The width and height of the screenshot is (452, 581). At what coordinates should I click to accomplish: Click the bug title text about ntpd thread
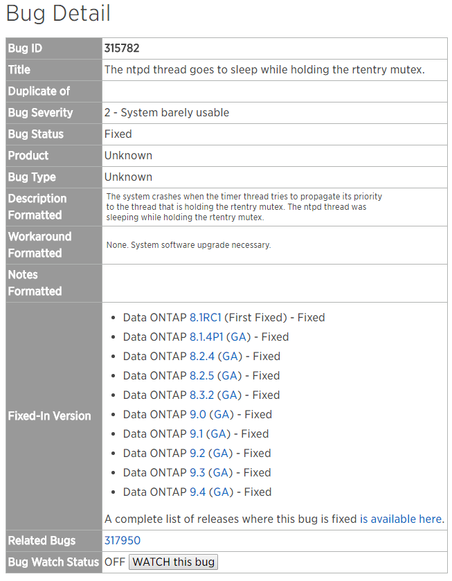point(264,70)
